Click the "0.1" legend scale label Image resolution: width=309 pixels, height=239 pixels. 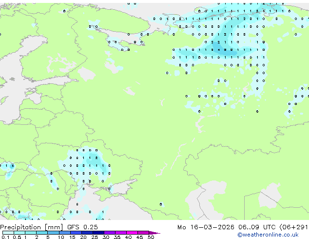(6, 237)
